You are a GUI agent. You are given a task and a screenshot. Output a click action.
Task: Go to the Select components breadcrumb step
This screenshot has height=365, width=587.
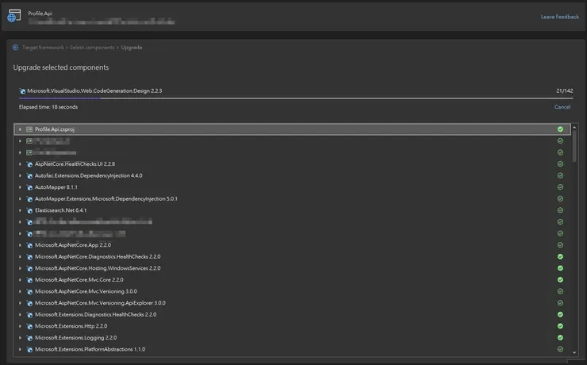tap(92, 48)
